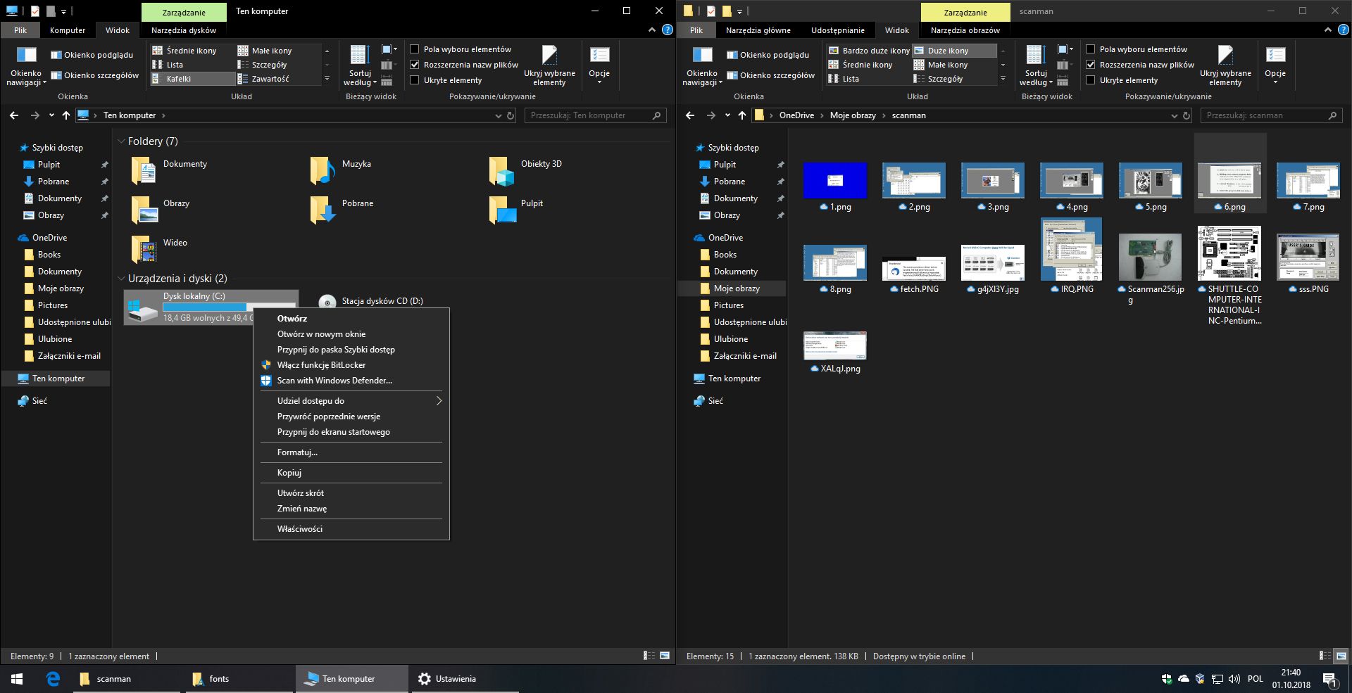
Task: Collapse the Foldery (7) group
Action: click(121, 141)
